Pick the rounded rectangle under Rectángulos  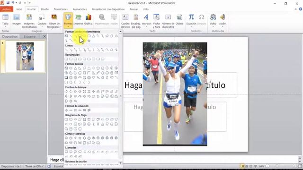pyautogui.click(x=71, y=59)
